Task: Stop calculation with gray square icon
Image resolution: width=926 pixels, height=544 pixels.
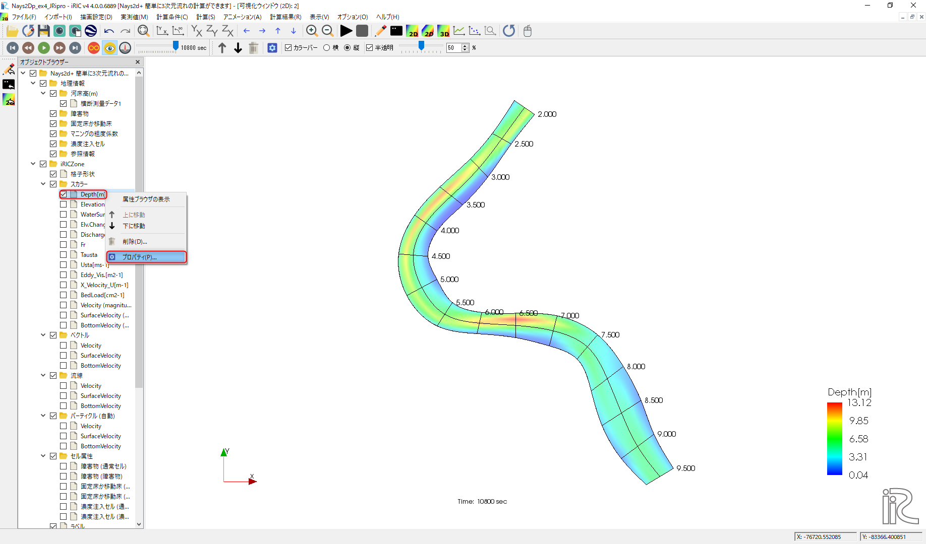Action: tap(362, 31)
